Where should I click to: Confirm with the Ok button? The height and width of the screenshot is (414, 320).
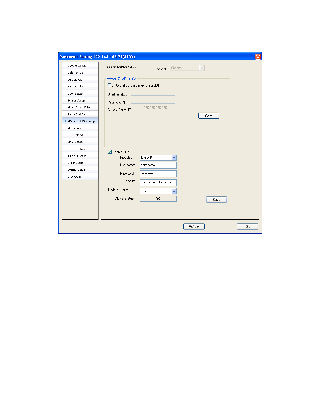click(x=248, y=227)
